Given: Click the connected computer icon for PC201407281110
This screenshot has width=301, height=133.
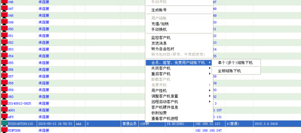Looking at the screenshot, I should 4,124.
